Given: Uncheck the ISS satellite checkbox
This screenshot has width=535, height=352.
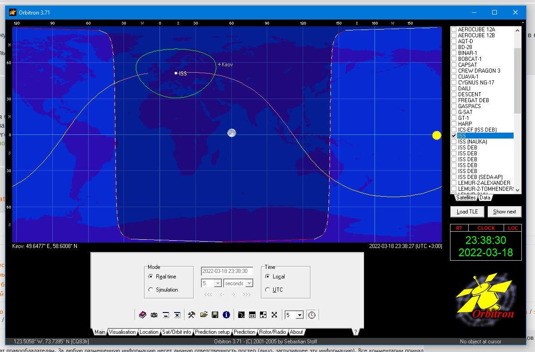Looking at the screenshot, I should pos(454,136).
